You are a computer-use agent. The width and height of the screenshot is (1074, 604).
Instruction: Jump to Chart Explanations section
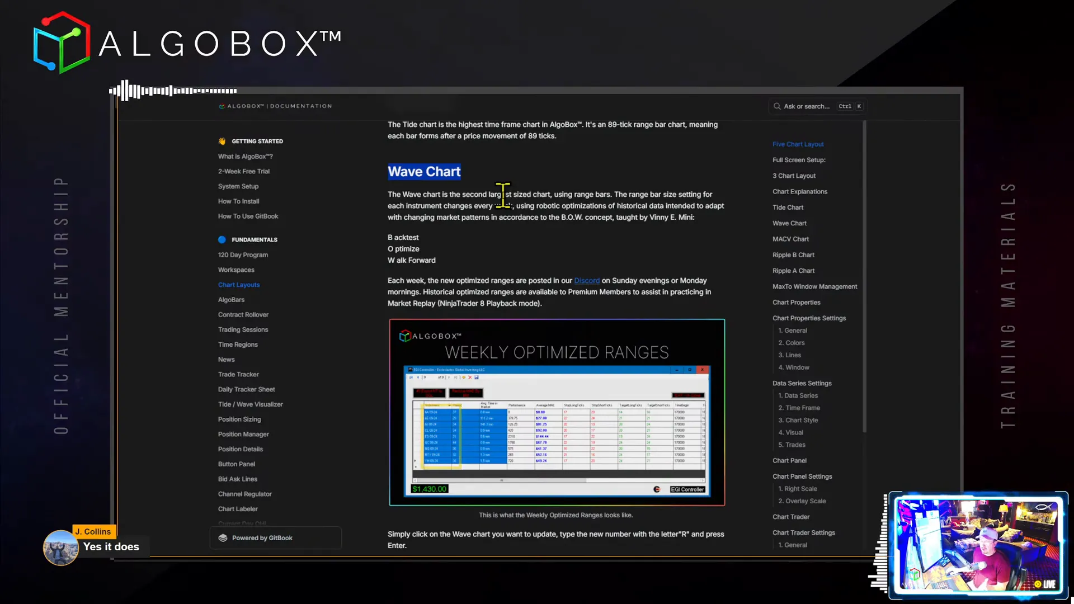click(x=800, y=192)
